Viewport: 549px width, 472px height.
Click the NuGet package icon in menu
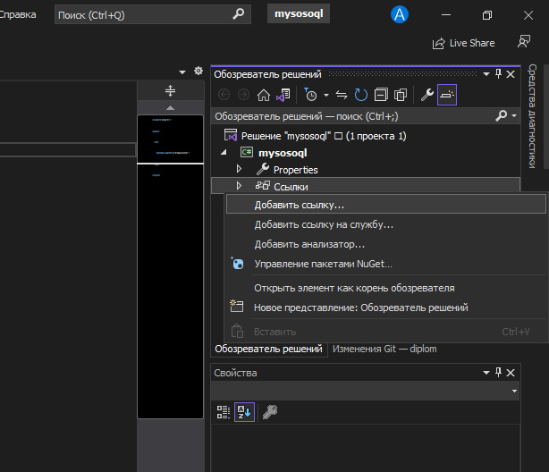click(237, 264)
